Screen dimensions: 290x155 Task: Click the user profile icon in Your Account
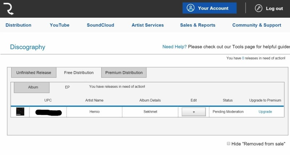point(191,8)
